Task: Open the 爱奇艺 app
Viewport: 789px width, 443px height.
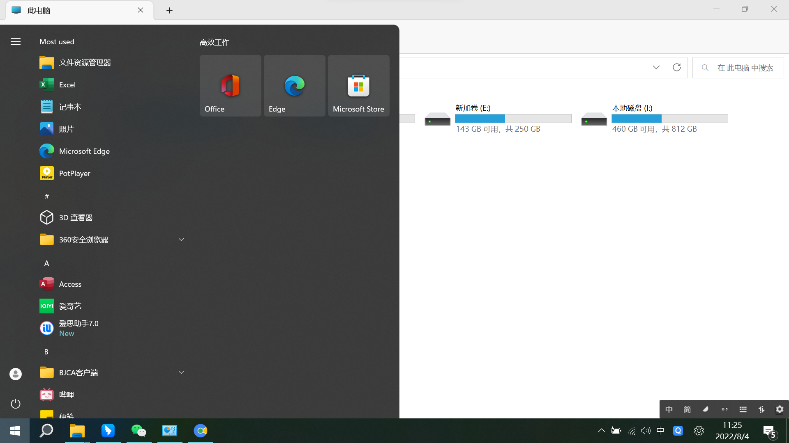Action: click(x=70, y=306)
